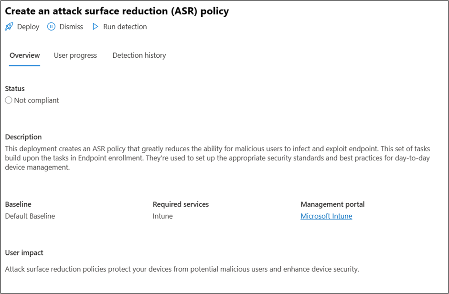Click the User impact heading

(24, 252)
